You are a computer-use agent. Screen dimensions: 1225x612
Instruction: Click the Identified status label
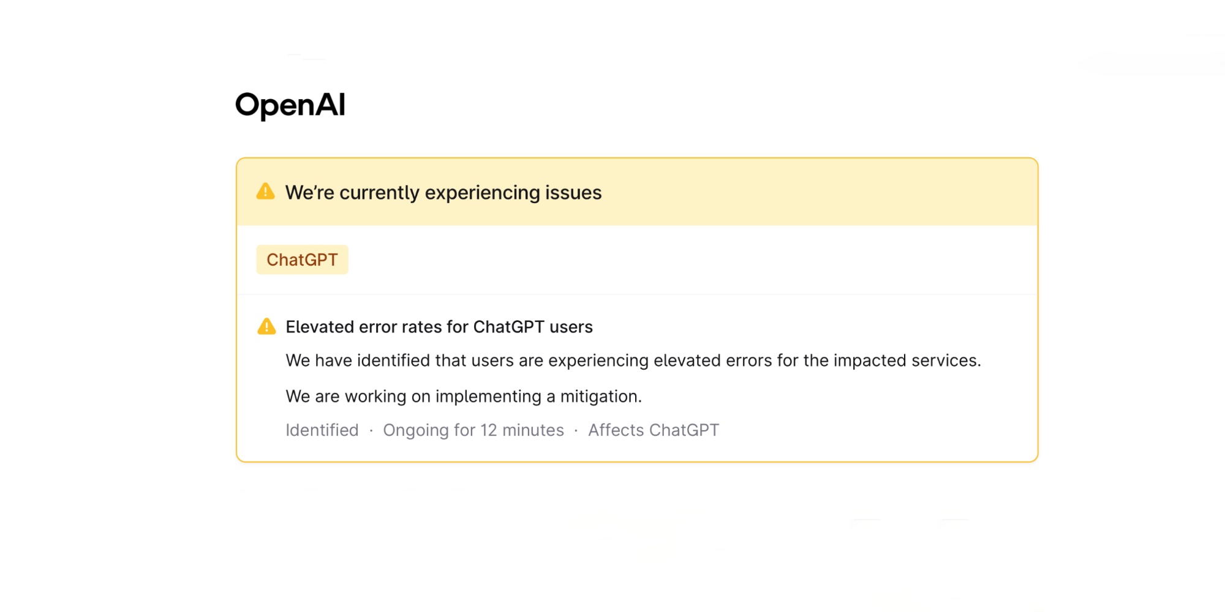pos(322,430)
